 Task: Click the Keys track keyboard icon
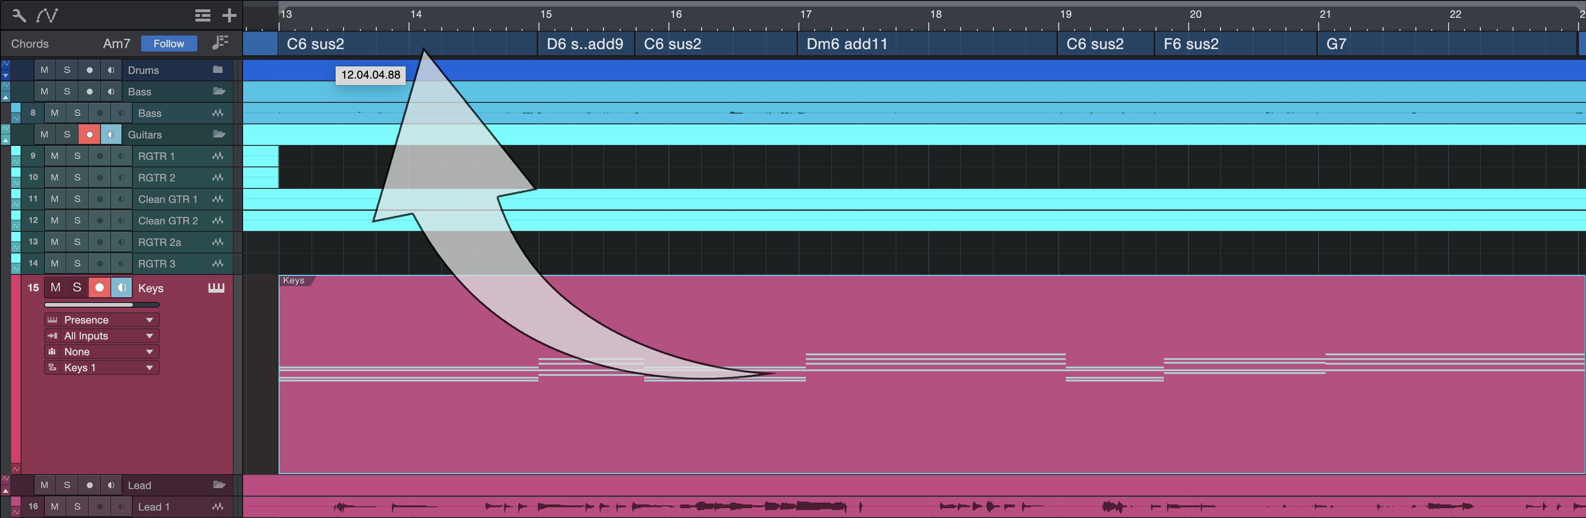point(216,288)
